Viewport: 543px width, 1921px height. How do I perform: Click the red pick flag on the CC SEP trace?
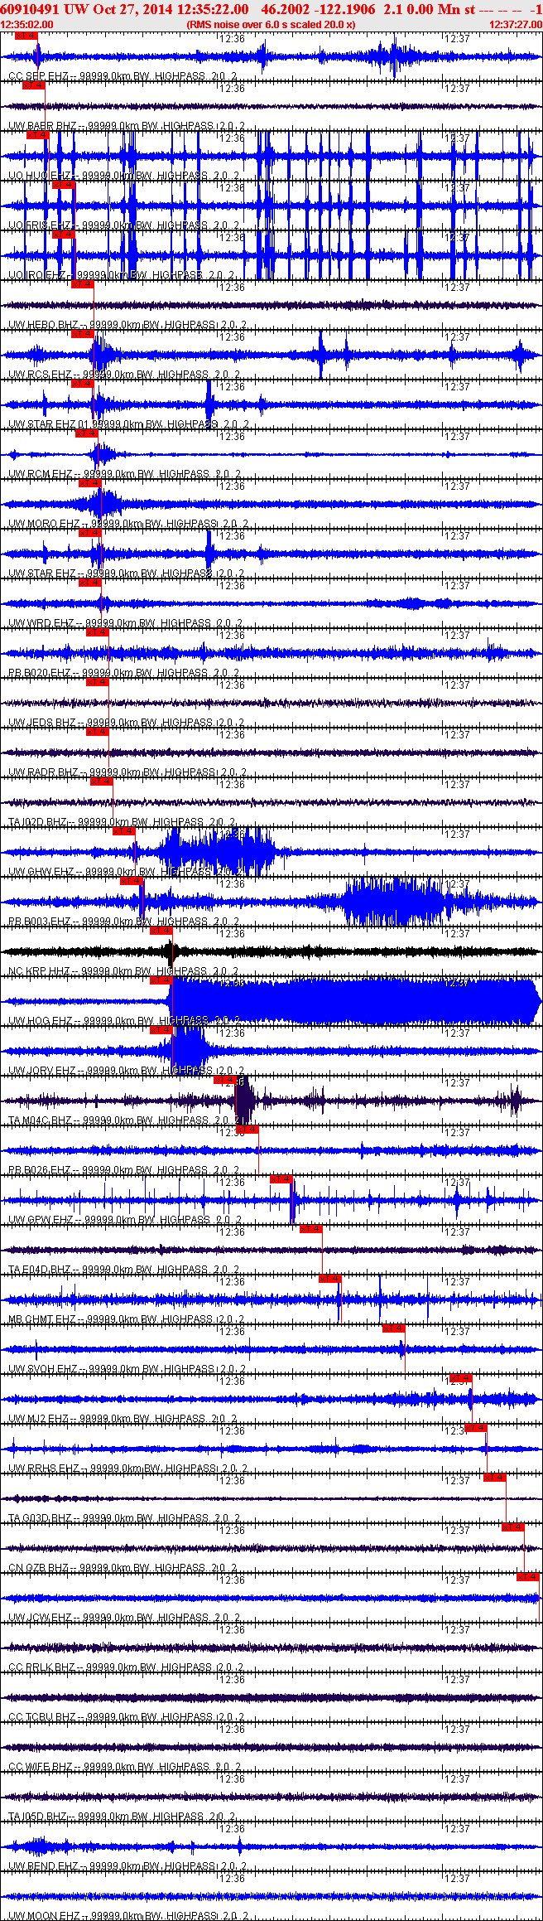click(x=26, y=36)
